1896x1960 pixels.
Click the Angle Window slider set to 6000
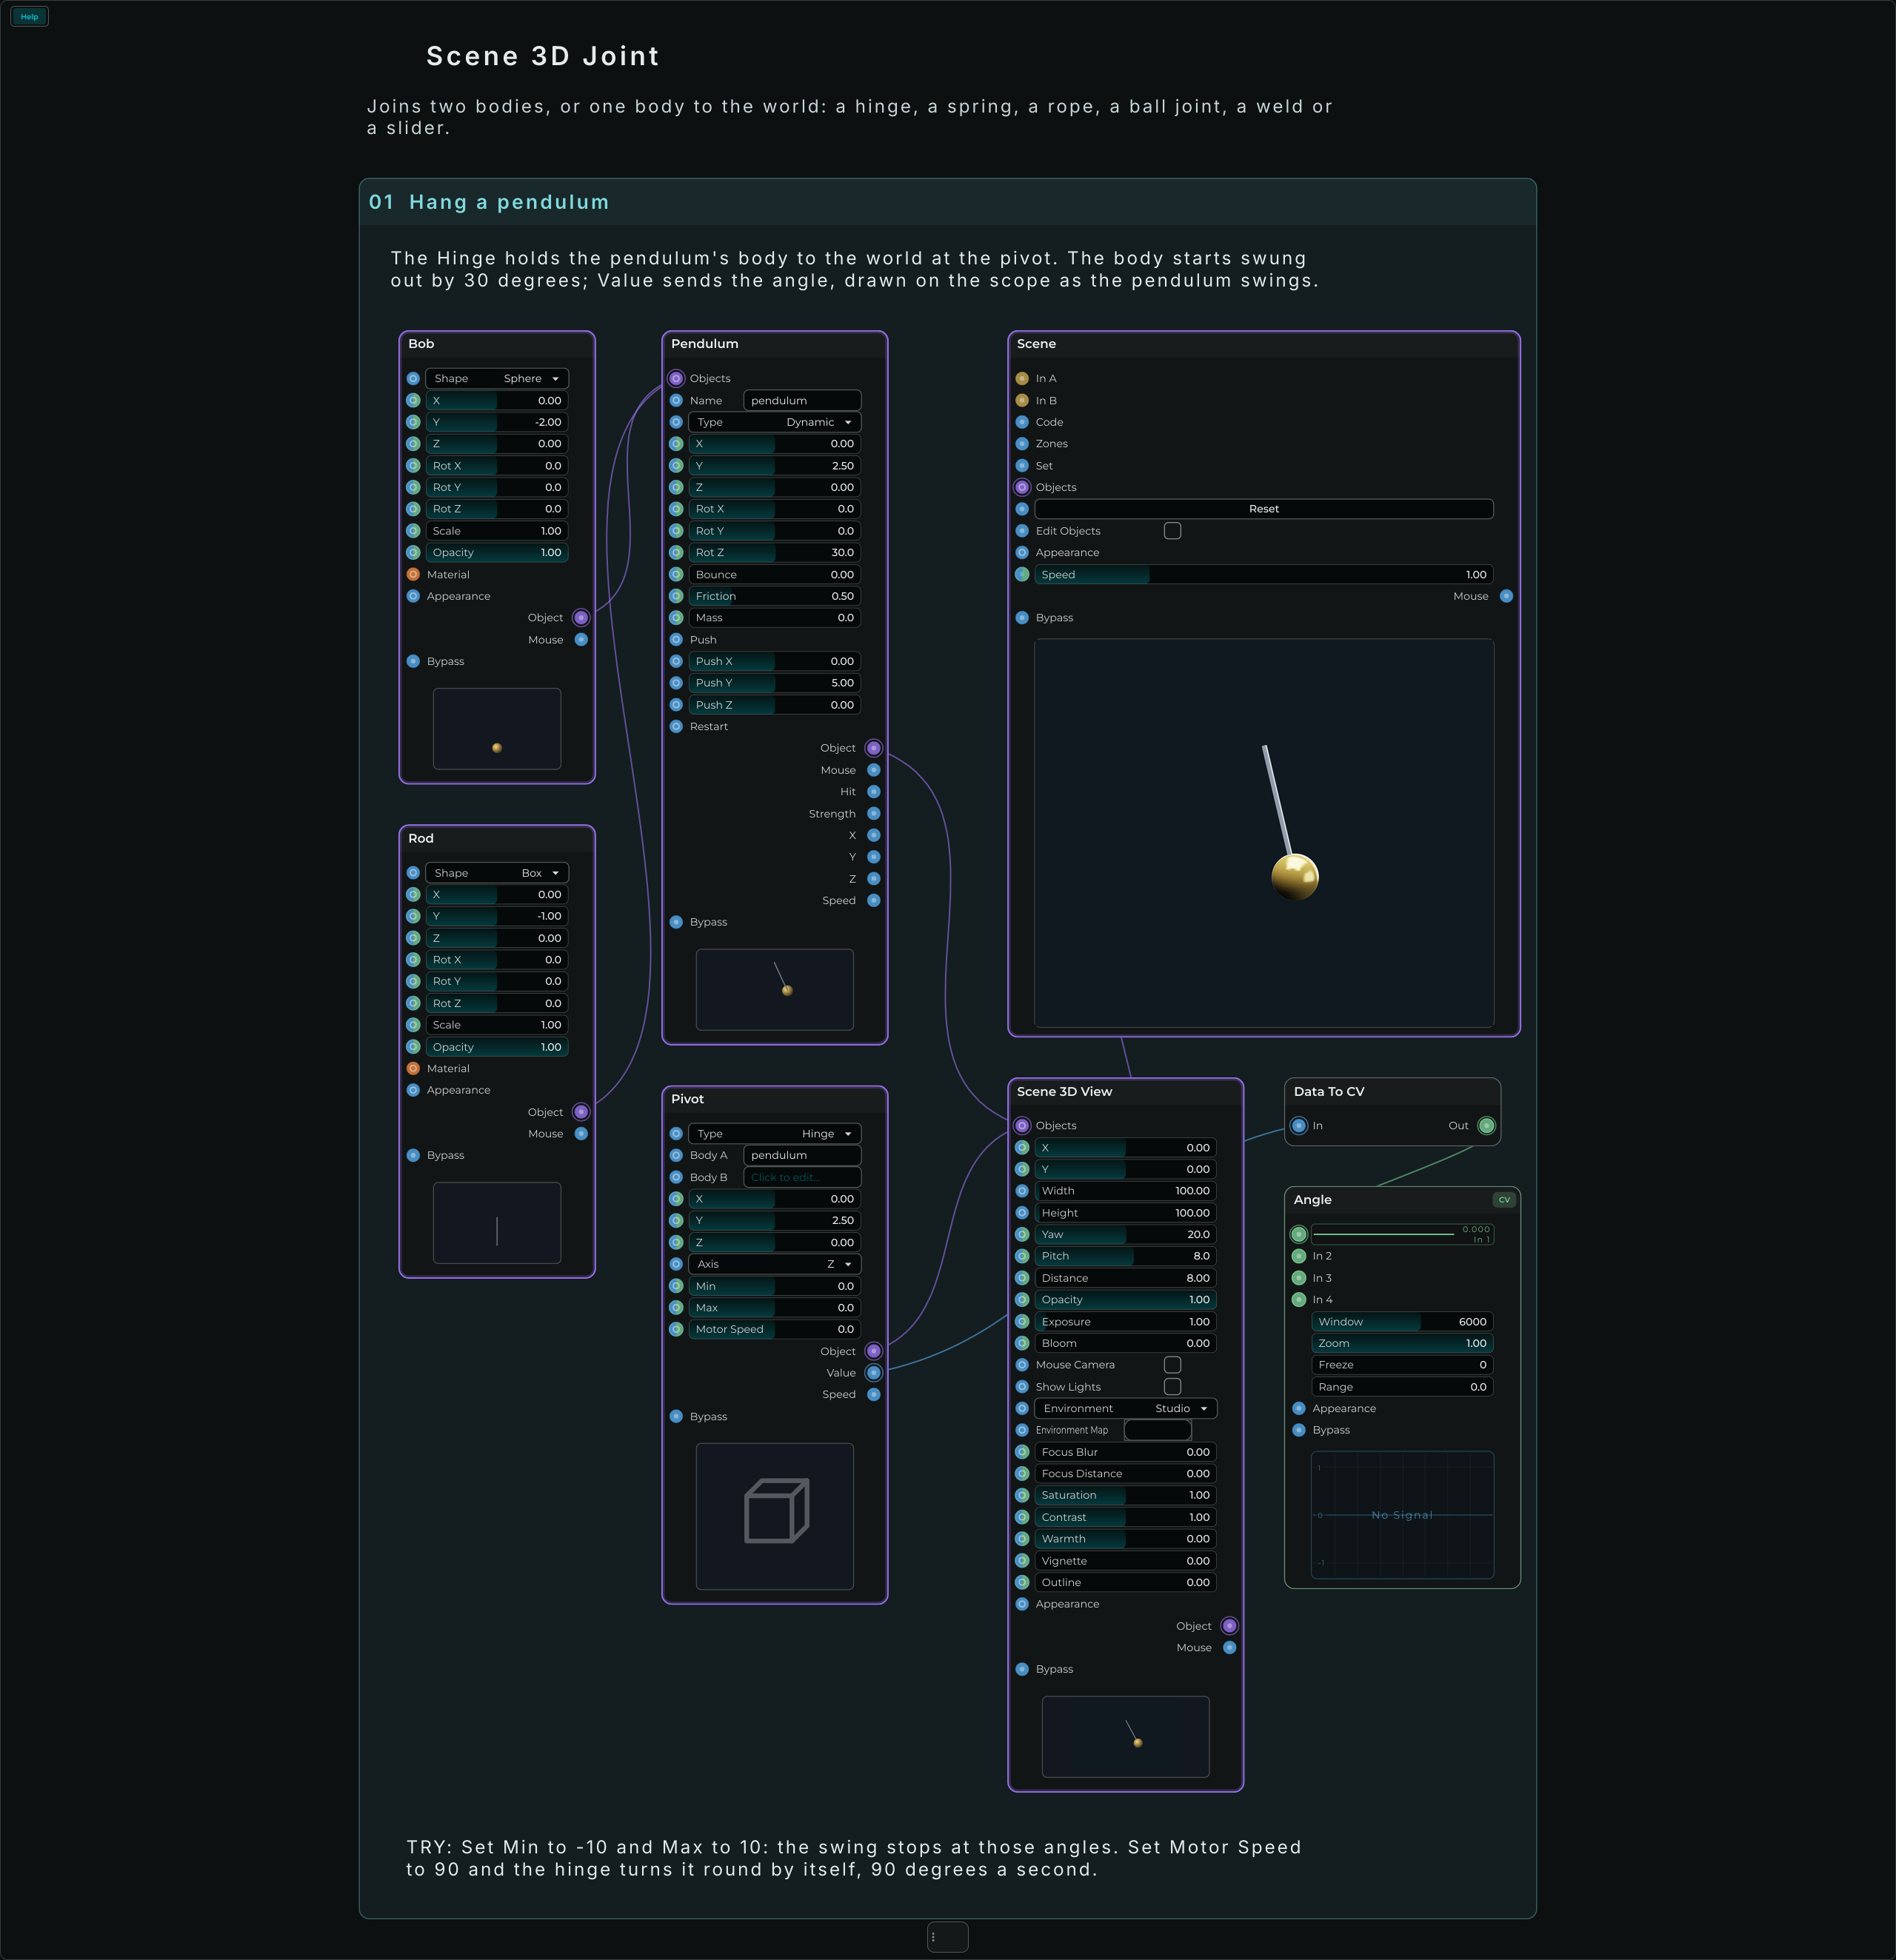(1402, 1322)
